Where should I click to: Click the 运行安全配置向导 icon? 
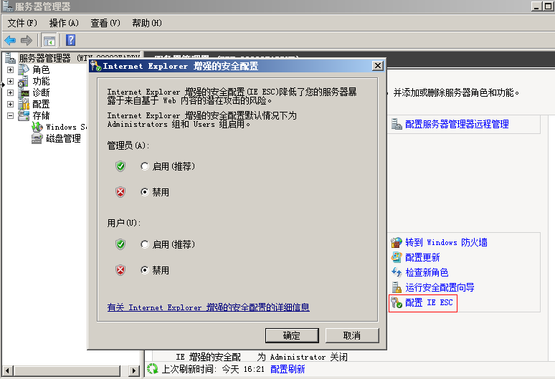coord(397,287)
